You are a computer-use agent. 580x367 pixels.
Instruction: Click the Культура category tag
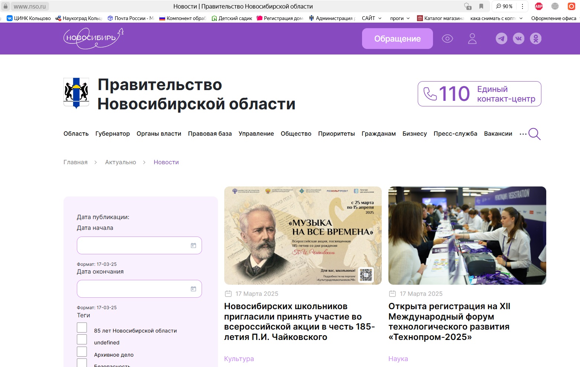(239, 359)
